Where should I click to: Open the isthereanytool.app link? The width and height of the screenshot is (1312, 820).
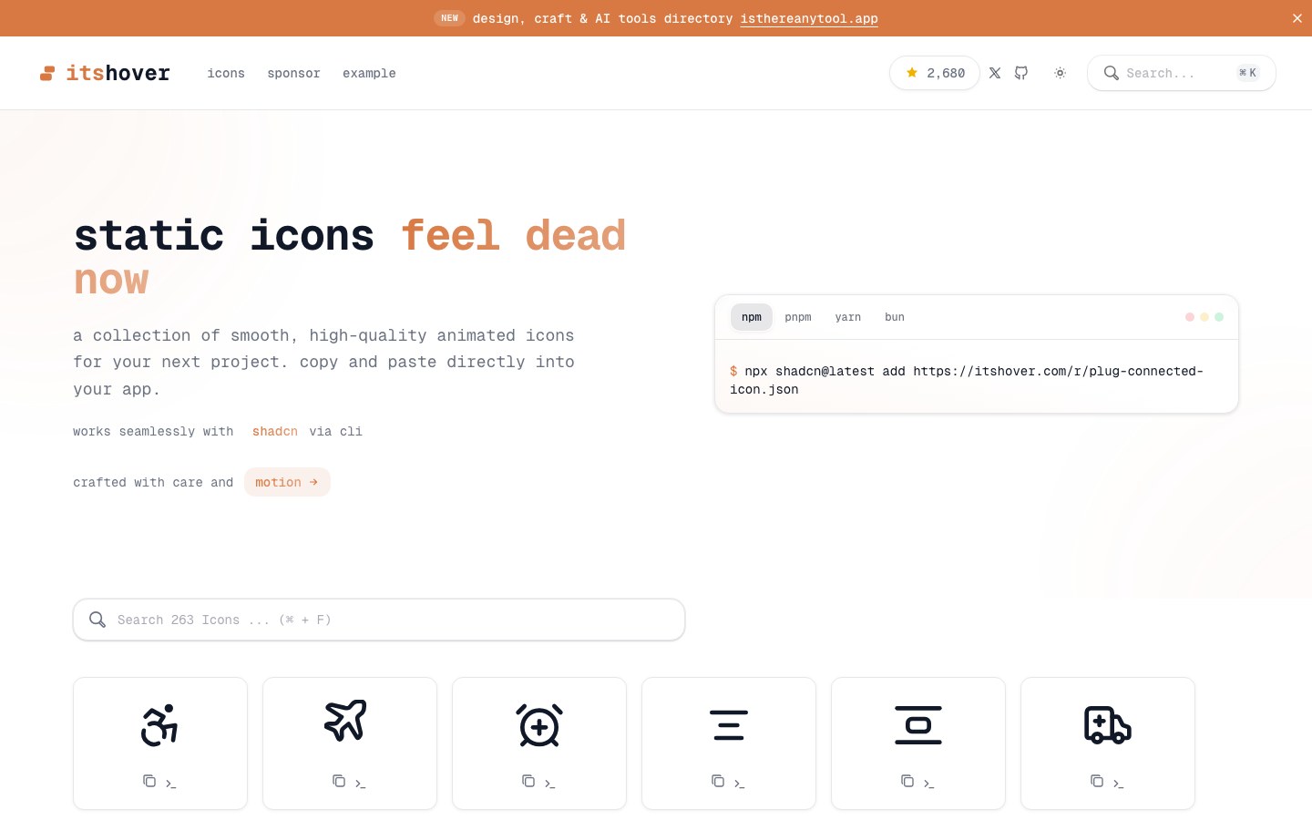click(809, 18)
